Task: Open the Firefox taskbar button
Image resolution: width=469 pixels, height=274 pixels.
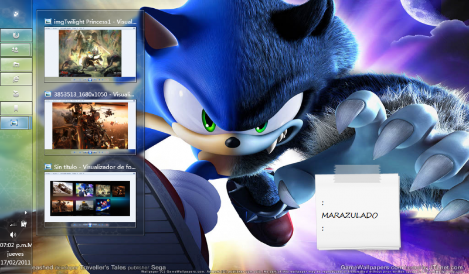Action: coord(16,35)
